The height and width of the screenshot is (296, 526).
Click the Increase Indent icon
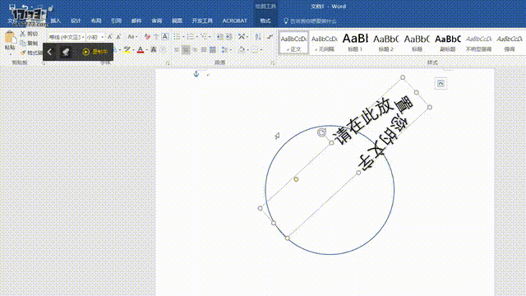229,36
